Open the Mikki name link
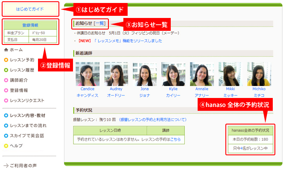286x169 pixels. 231,89
